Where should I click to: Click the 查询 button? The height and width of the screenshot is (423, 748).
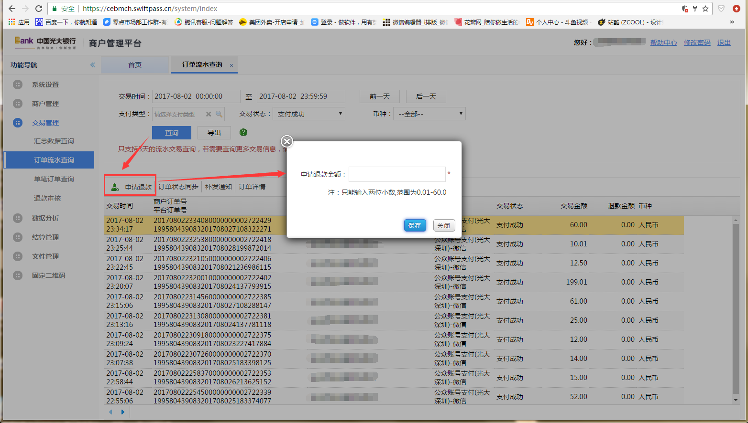pos(172,133)
